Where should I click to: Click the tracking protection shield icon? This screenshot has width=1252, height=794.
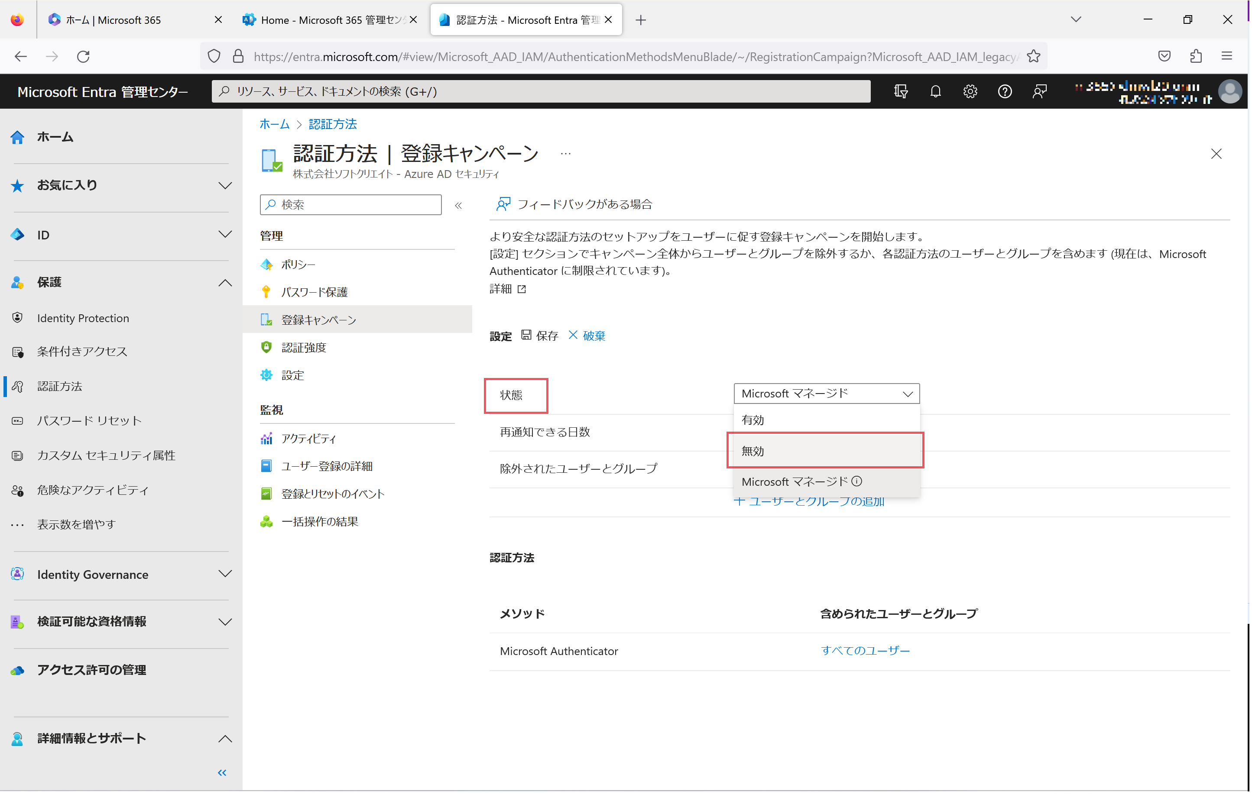[x=214, y=56]
